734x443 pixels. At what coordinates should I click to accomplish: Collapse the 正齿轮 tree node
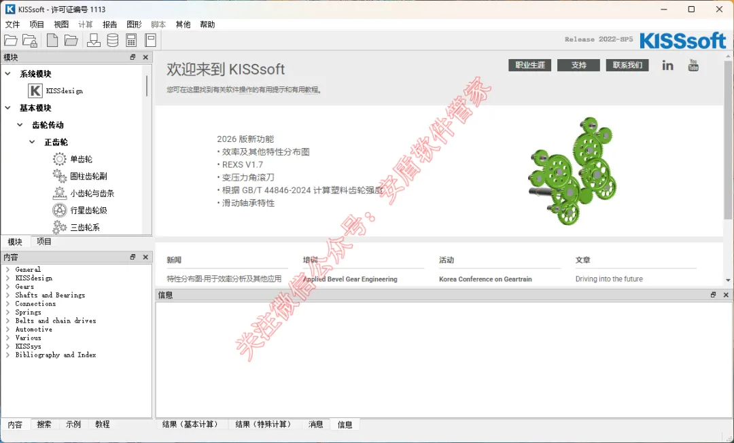(32, 142)
